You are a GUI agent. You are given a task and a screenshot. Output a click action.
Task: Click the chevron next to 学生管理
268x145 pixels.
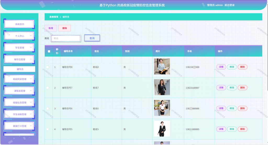[x=31, y=47]
